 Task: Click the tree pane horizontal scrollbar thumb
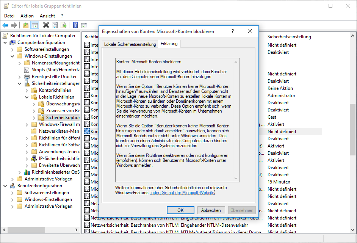point(27,230)
